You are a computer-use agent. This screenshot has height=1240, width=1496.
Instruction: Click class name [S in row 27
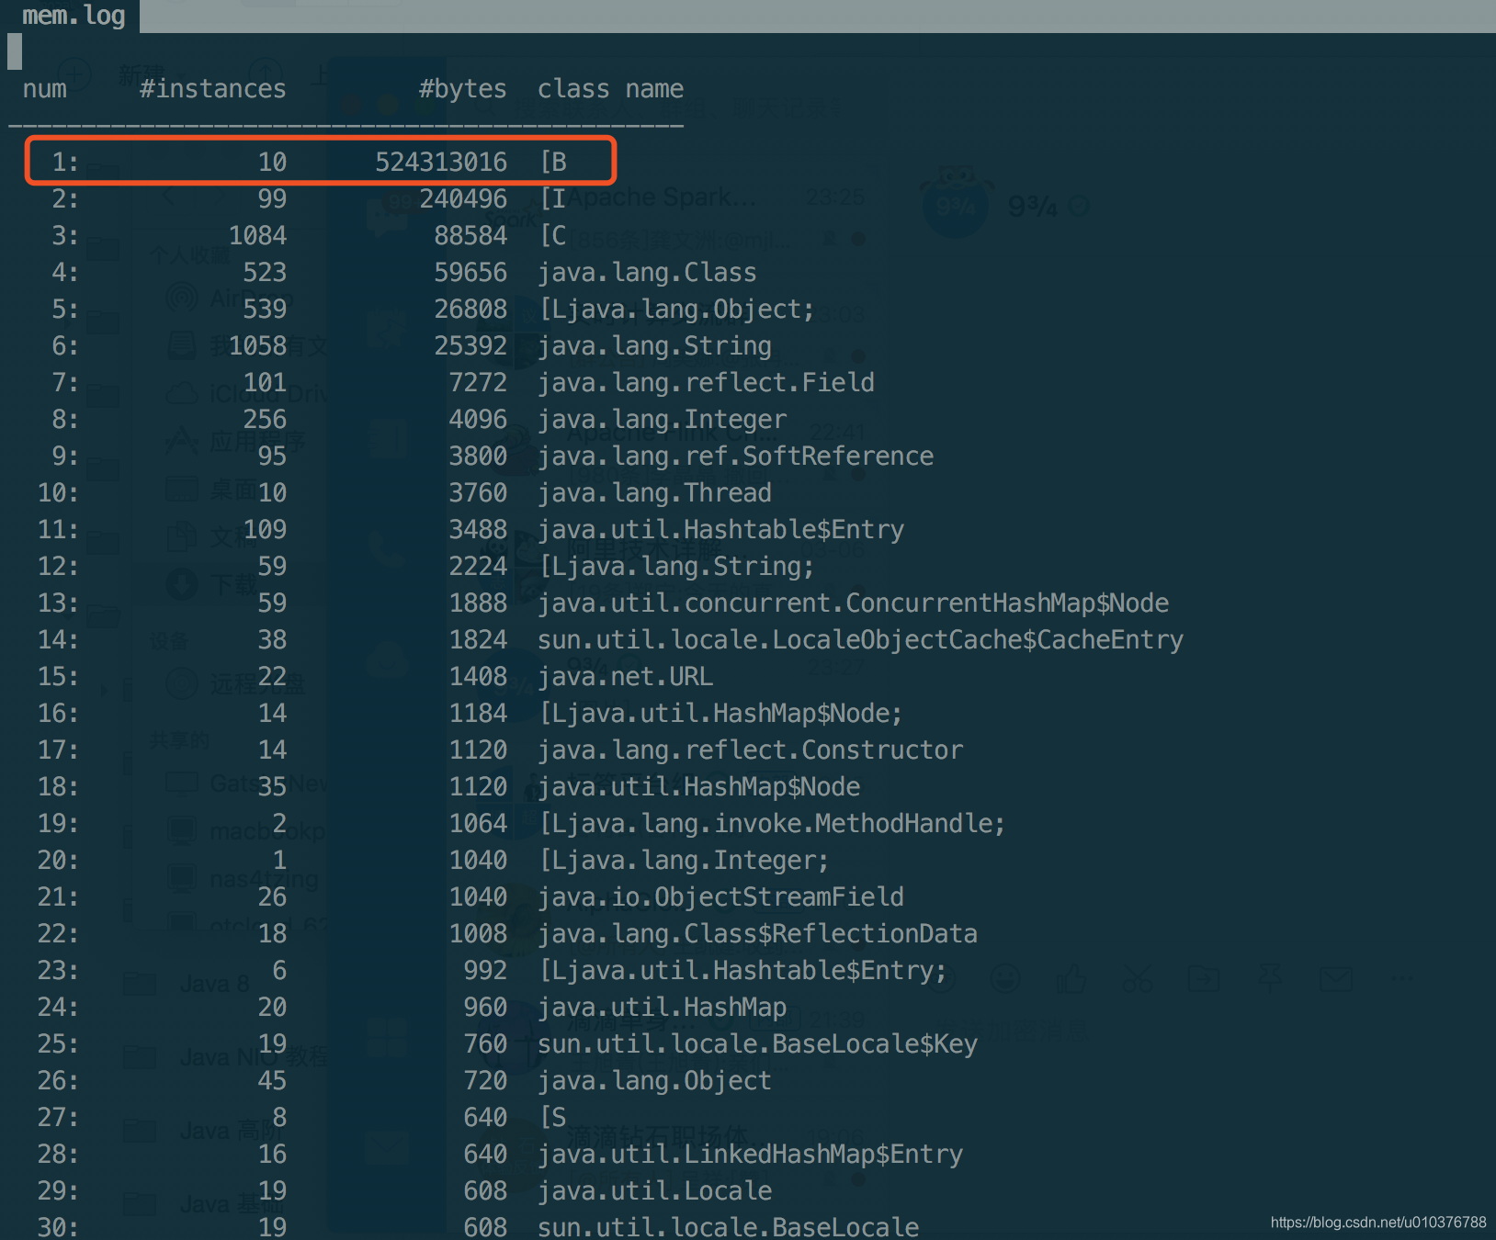(x=553, y=1118)
